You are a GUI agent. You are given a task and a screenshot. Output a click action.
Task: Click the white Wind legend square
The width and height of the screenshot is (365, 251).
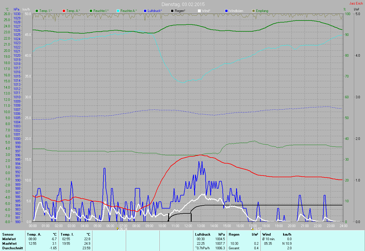pos(199,11)
